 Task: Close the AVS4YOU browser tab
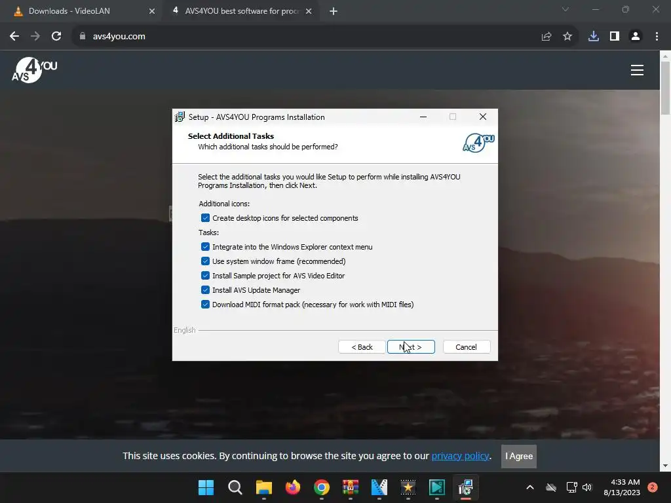point(309,11)
